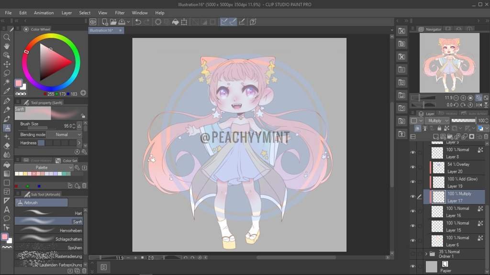
Task: Select the Zoom magnifier tool
Action: pos(7,37)
